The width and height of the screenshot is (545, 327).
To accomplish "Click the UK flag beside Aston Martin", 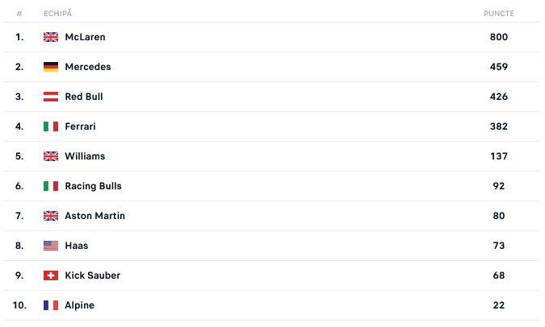I will [51, 216].
